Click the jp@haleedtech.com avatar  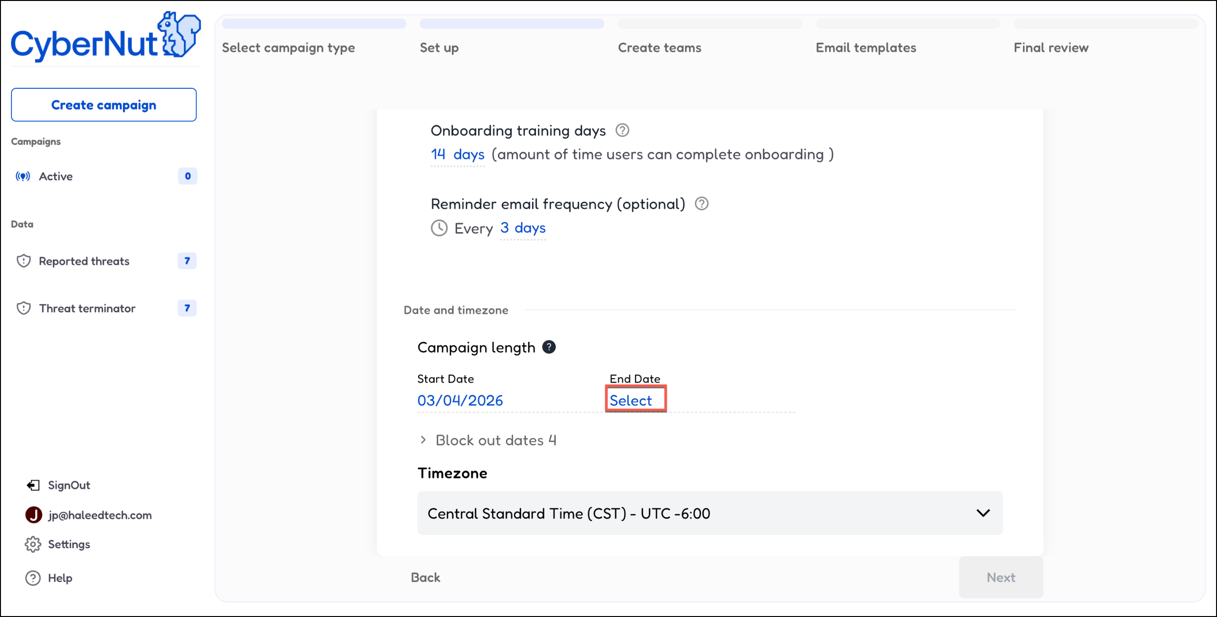pos(34,515)
